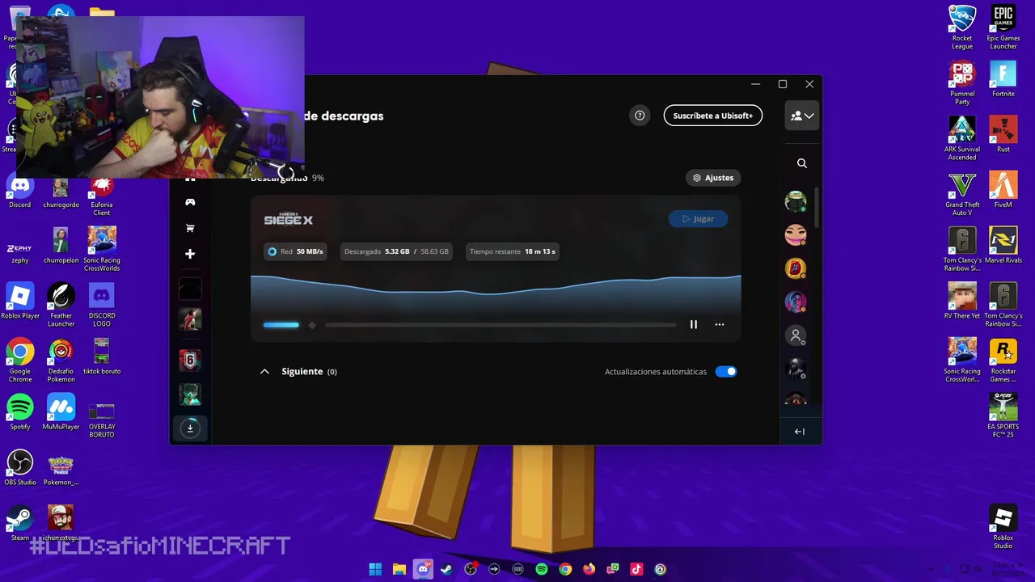
Task: Open Windows Start menu
Action: [375, 569]
